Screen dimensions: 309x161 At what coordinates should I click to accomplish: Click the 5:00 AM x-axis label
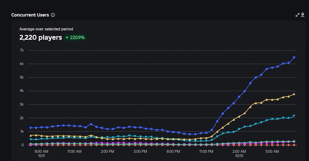click(x=272, y=152)
